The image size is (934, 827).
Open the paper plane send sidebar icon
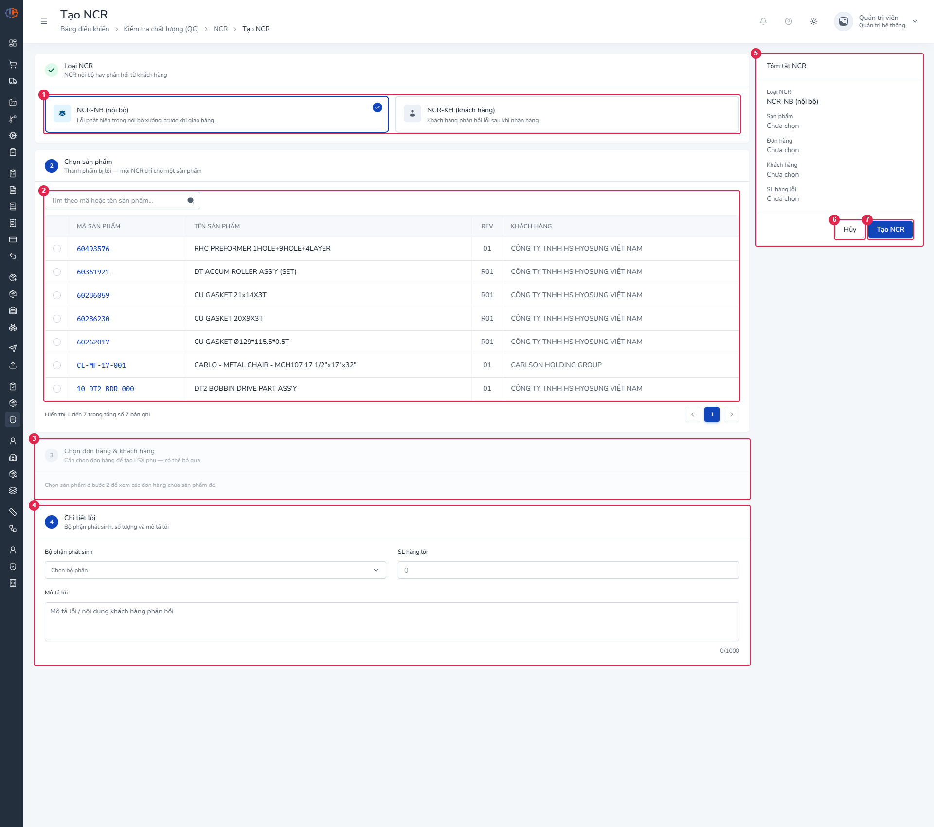(x=13, y=348)
